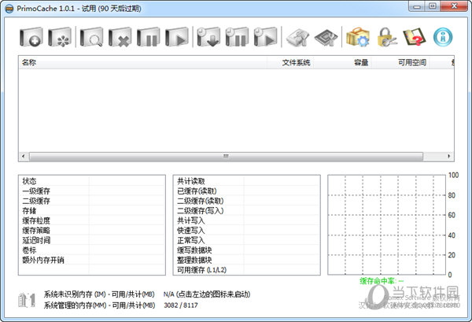Select the 二级缓存(写入) statistics row
Image resolution: width=472 pixels, height=322 pixels.
click(246, 210)
